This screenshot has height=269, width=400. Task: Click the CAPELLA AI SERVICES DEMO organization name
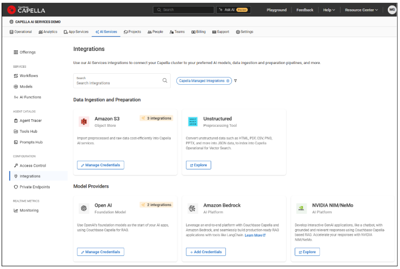coord(38,22)
